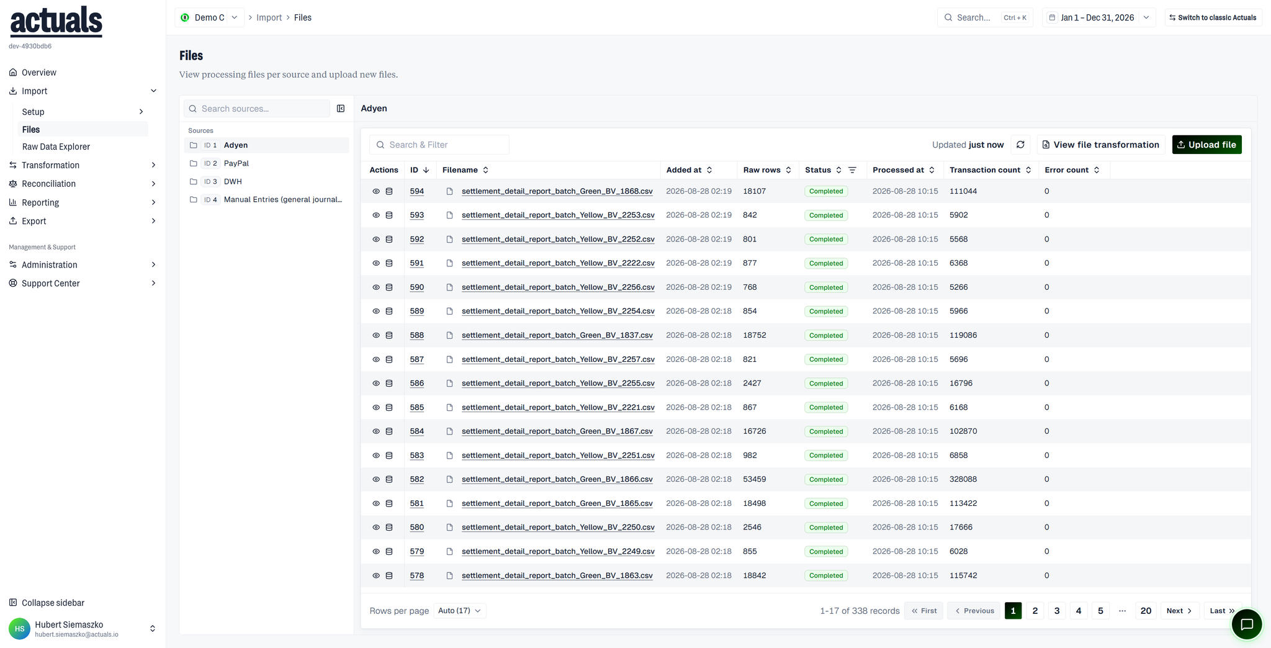Click the Adyen source folder icon

194,145
